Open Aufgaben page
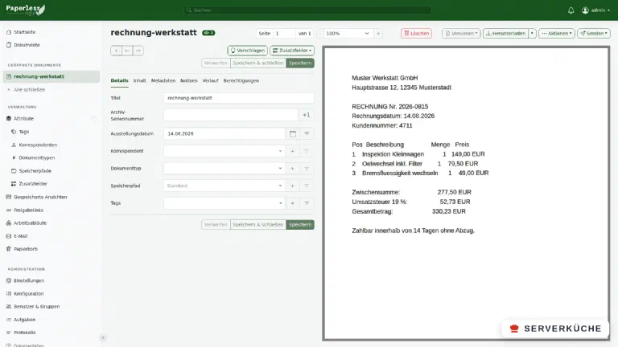This screenshot has height=347, width=618. click(24, 320)
